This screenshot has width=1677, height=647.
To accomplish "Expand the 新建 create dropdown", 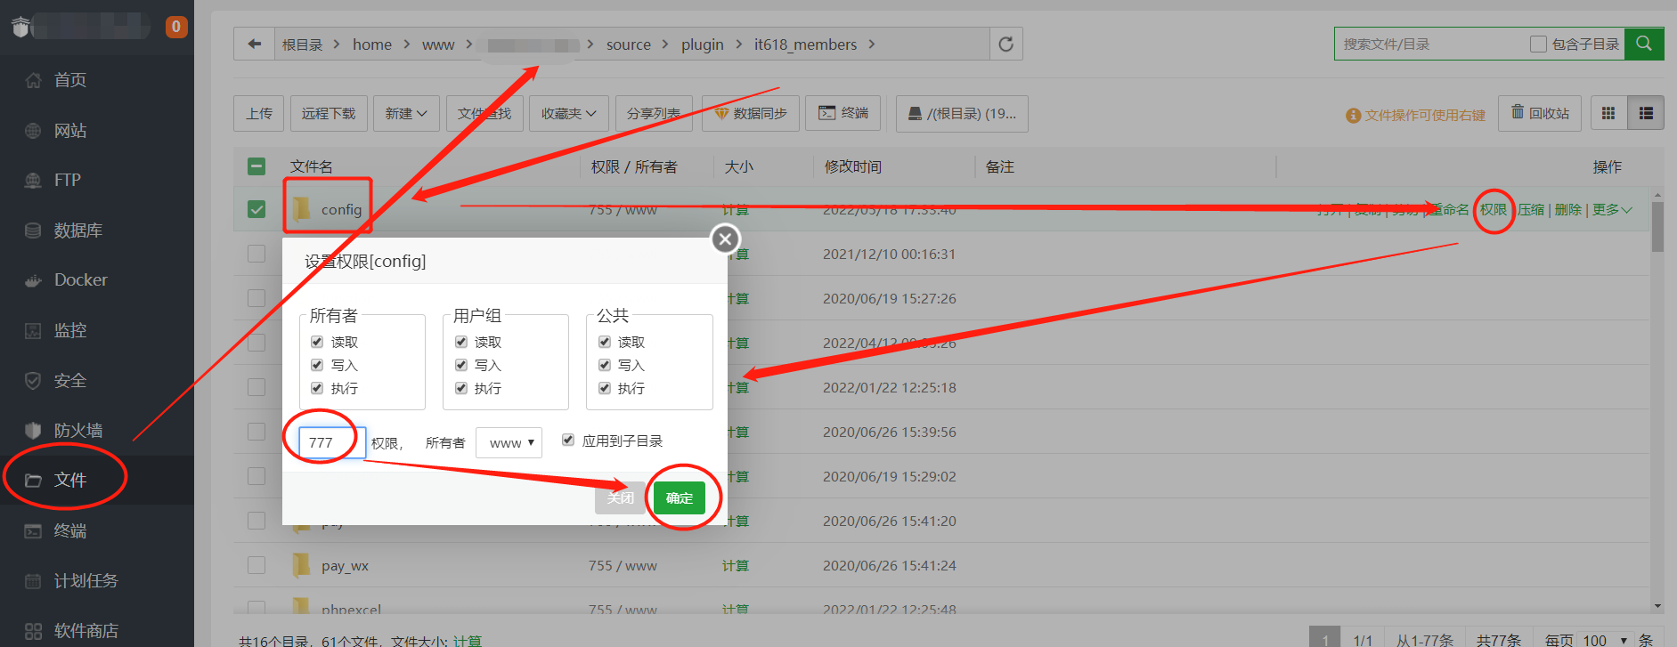I will click(406, 113).
